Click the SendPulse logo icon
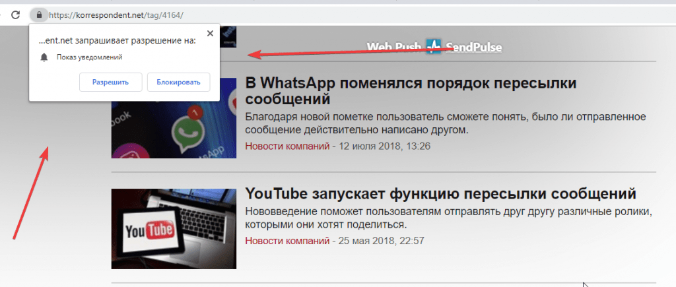676x287 pixels. click(433, 46)
